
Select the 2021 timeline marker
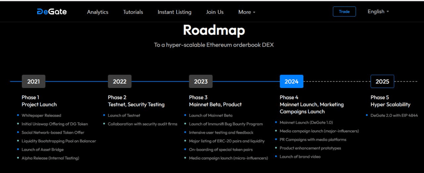[33, 81]
